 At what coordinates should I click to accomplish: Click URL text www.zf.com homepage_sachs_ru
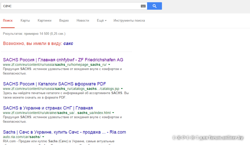55,65
